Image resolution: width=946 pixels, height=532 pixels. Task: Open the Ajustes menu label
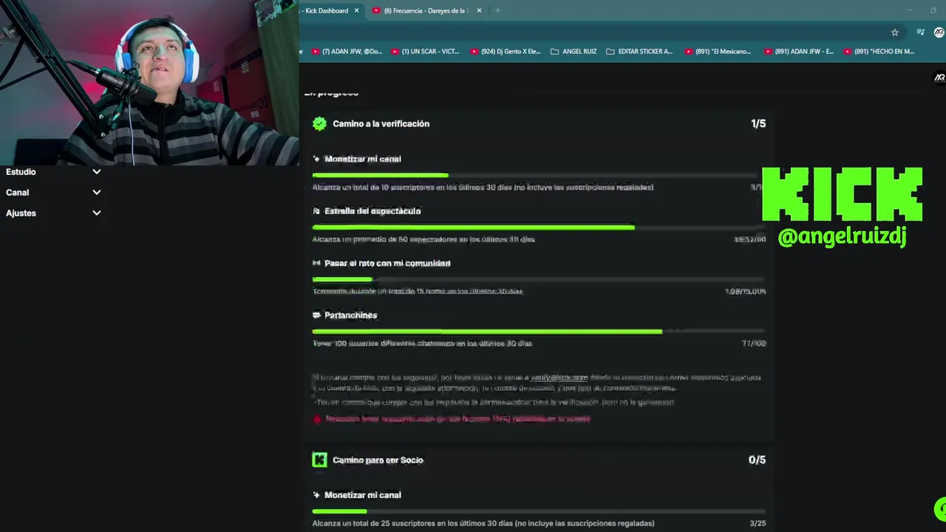coord(21,213)
